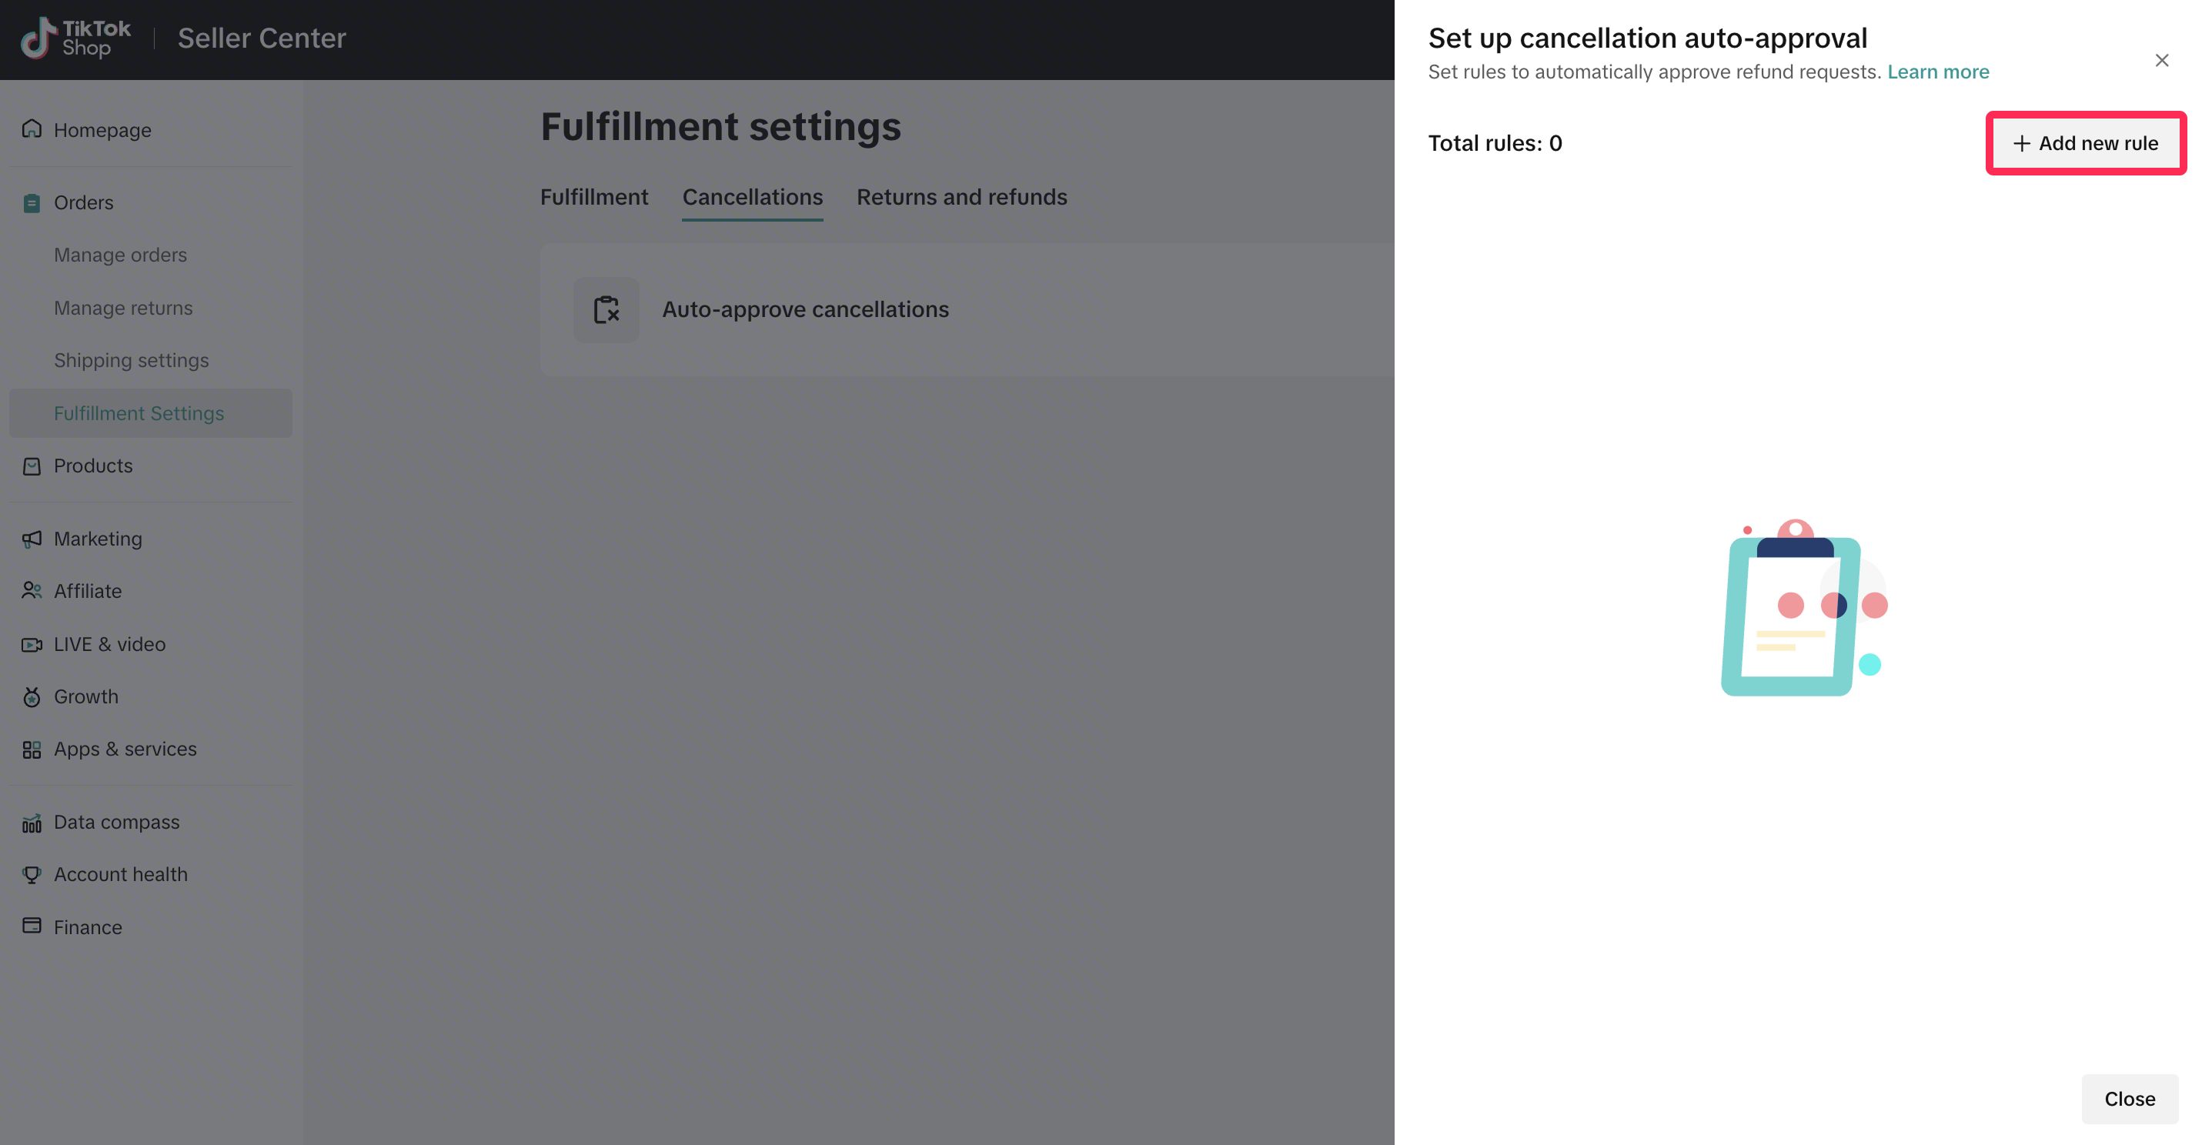This screenshot has width=2212, height=1145.
Task: Click the Marketing megaphone icon
Action: [x=32, y=538]
